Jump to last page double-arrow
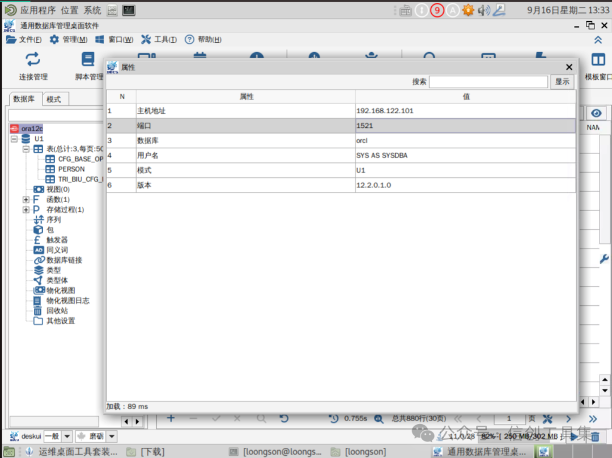 (593, 418)
